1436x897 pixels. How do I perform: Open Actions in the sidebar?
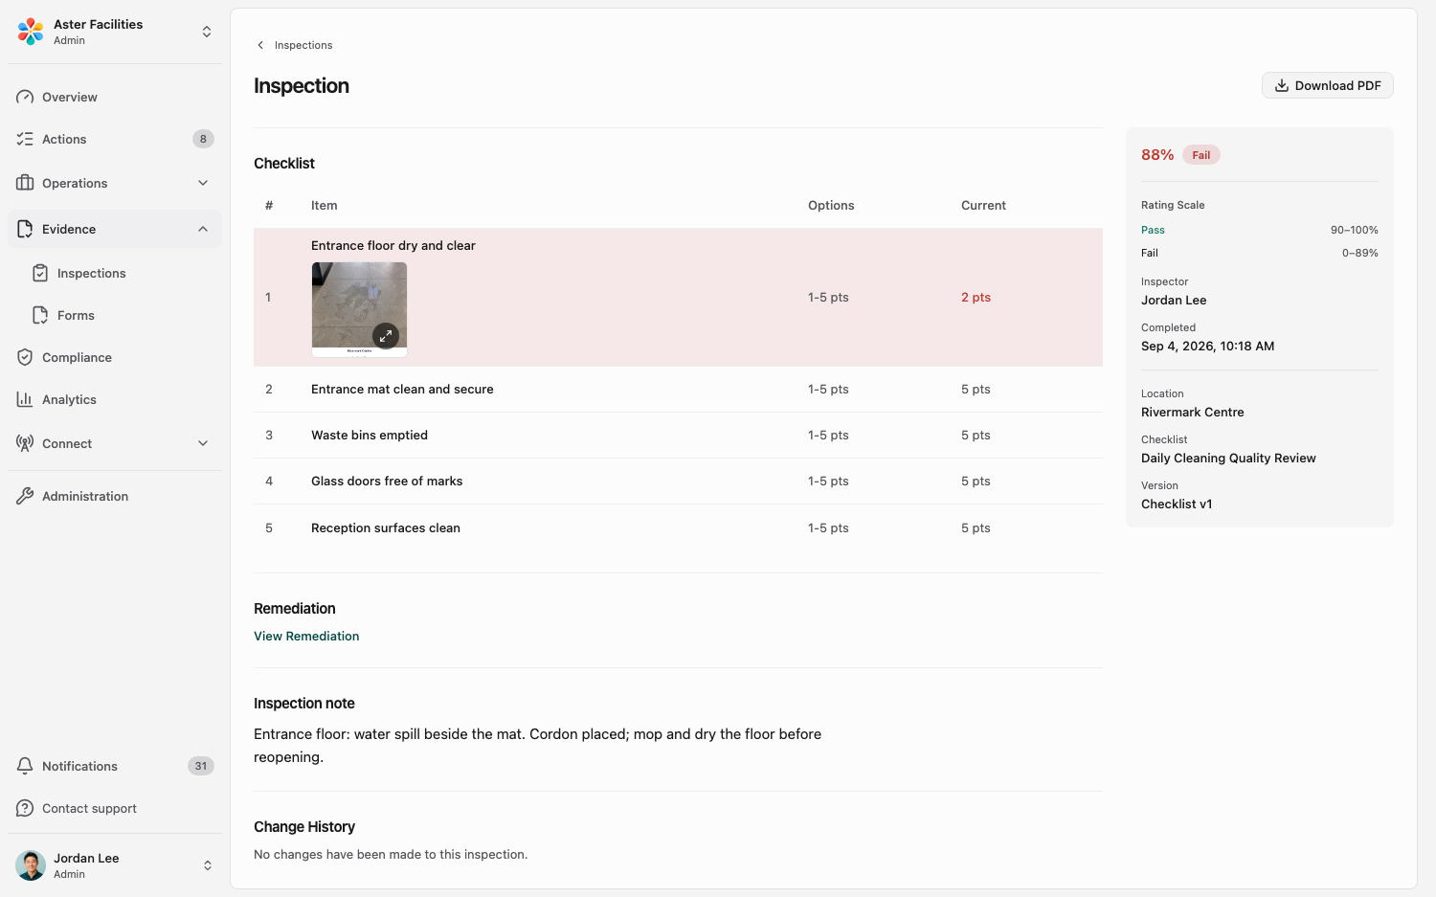[x=115, y=139]
